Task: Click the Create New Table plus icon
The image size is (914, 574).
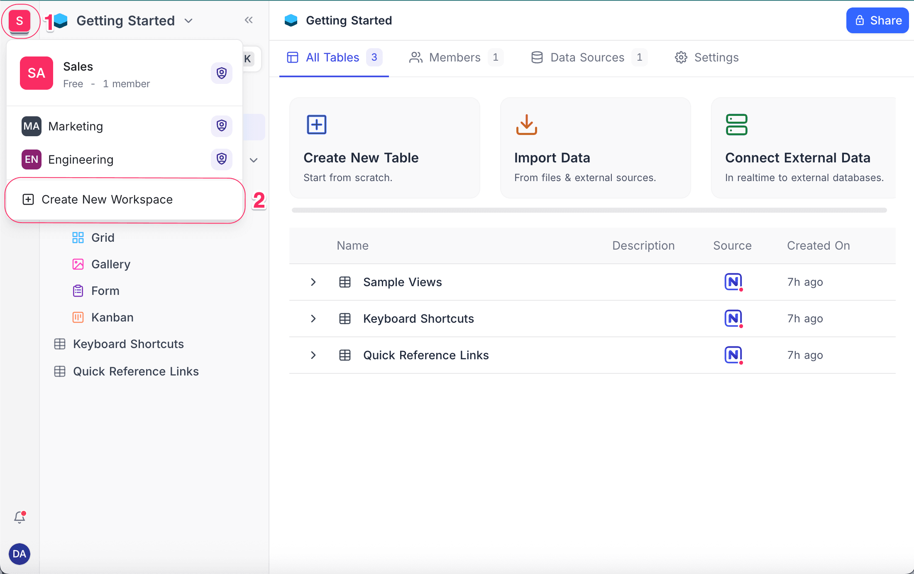Action: pyautogui.click(x=317, y=125)
